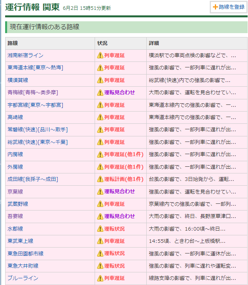Click warning icon in 成田線 row

coord(100,179)
